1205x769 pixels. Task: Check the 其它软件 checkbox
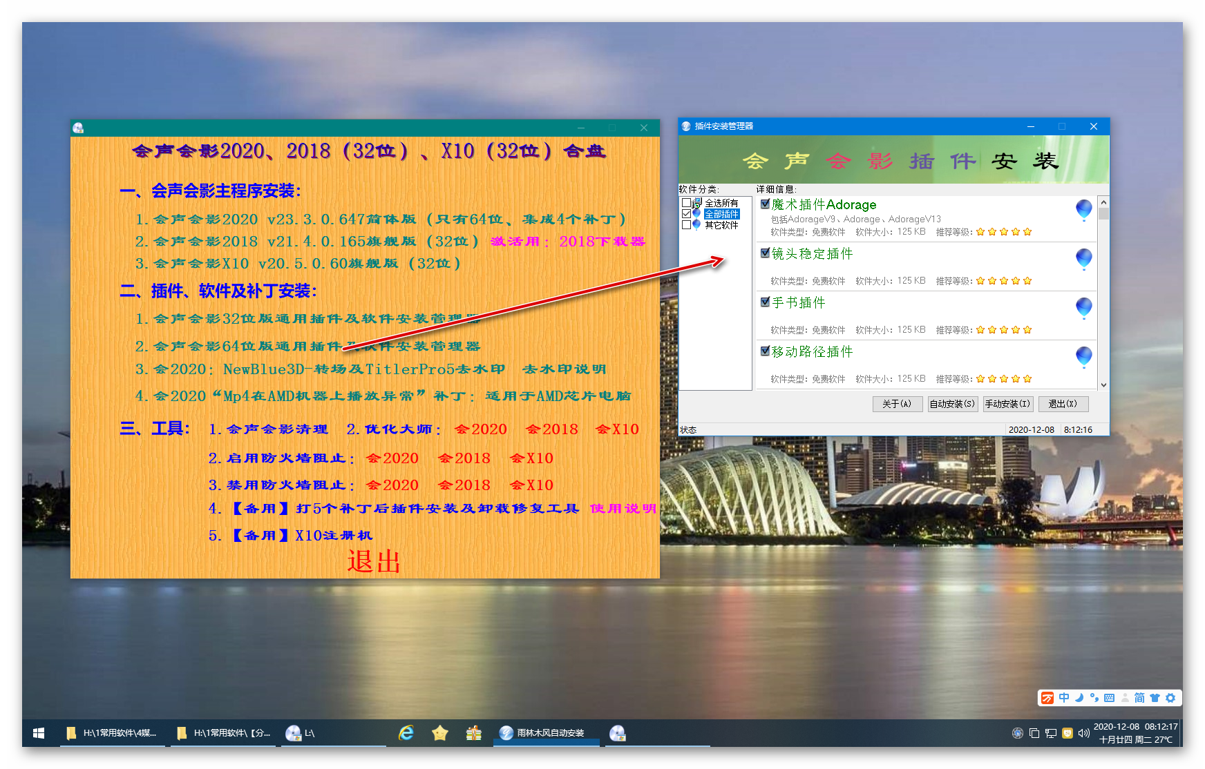686,225
